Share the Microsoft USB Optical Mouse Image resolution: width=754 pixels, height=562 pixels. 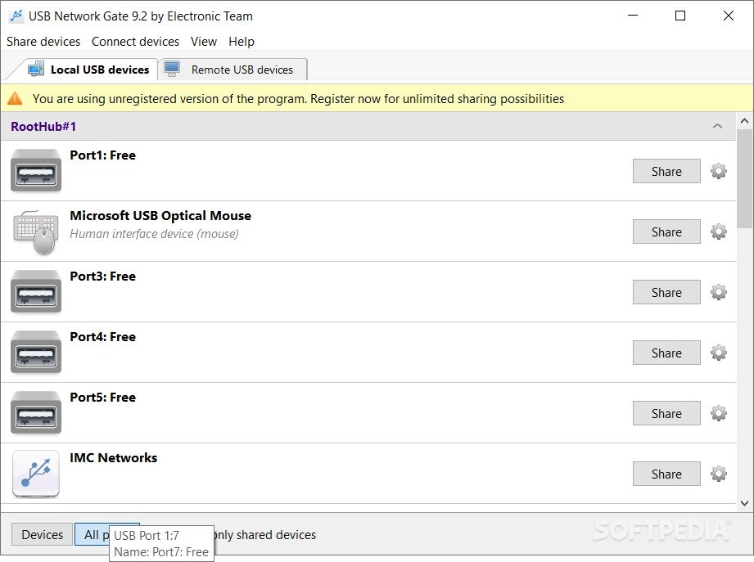[666, 232]
